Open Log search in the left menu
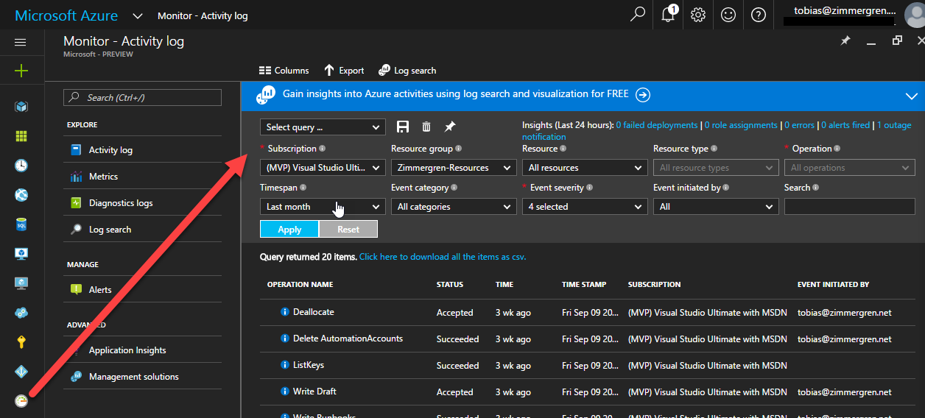This screenshot has width=925, height=418. click(x=143, y=230)
